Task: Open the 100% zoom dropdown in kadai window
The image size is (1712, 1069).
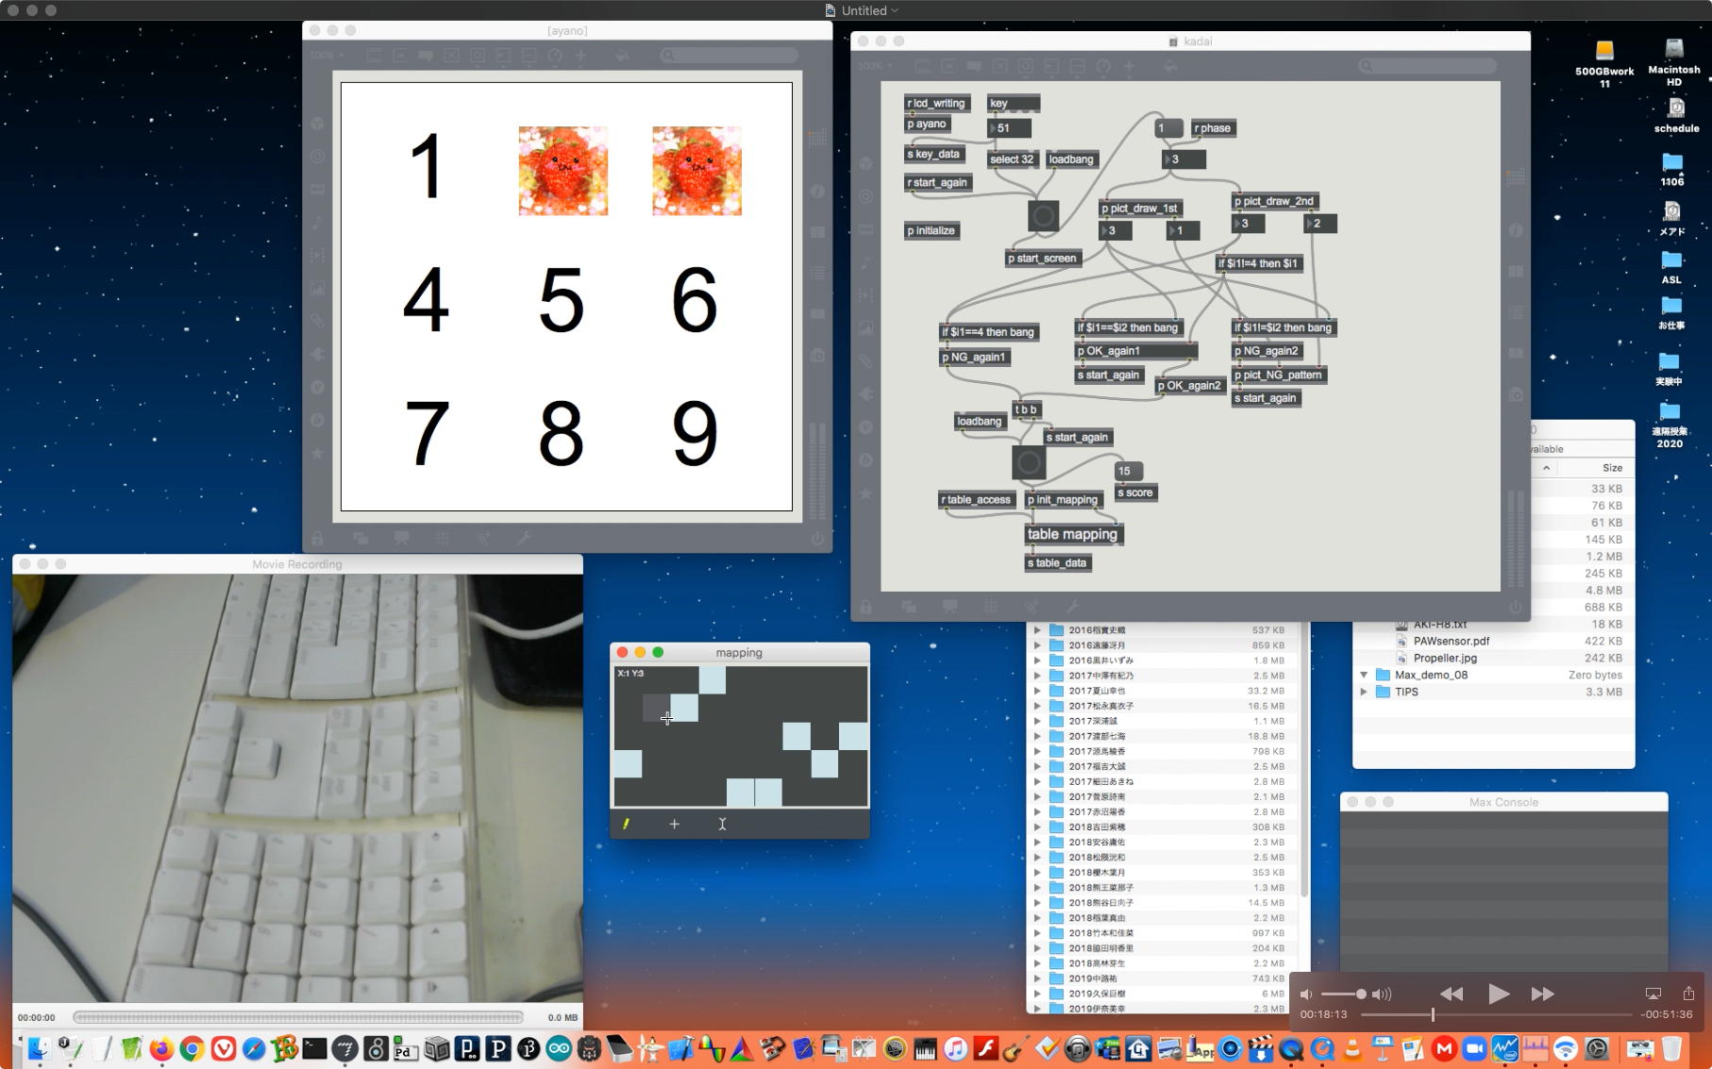Action: point(874,66)
